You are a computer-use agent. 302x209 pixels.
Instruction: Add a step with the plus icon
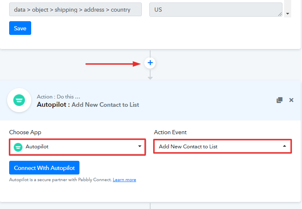[x=150, y=63]
